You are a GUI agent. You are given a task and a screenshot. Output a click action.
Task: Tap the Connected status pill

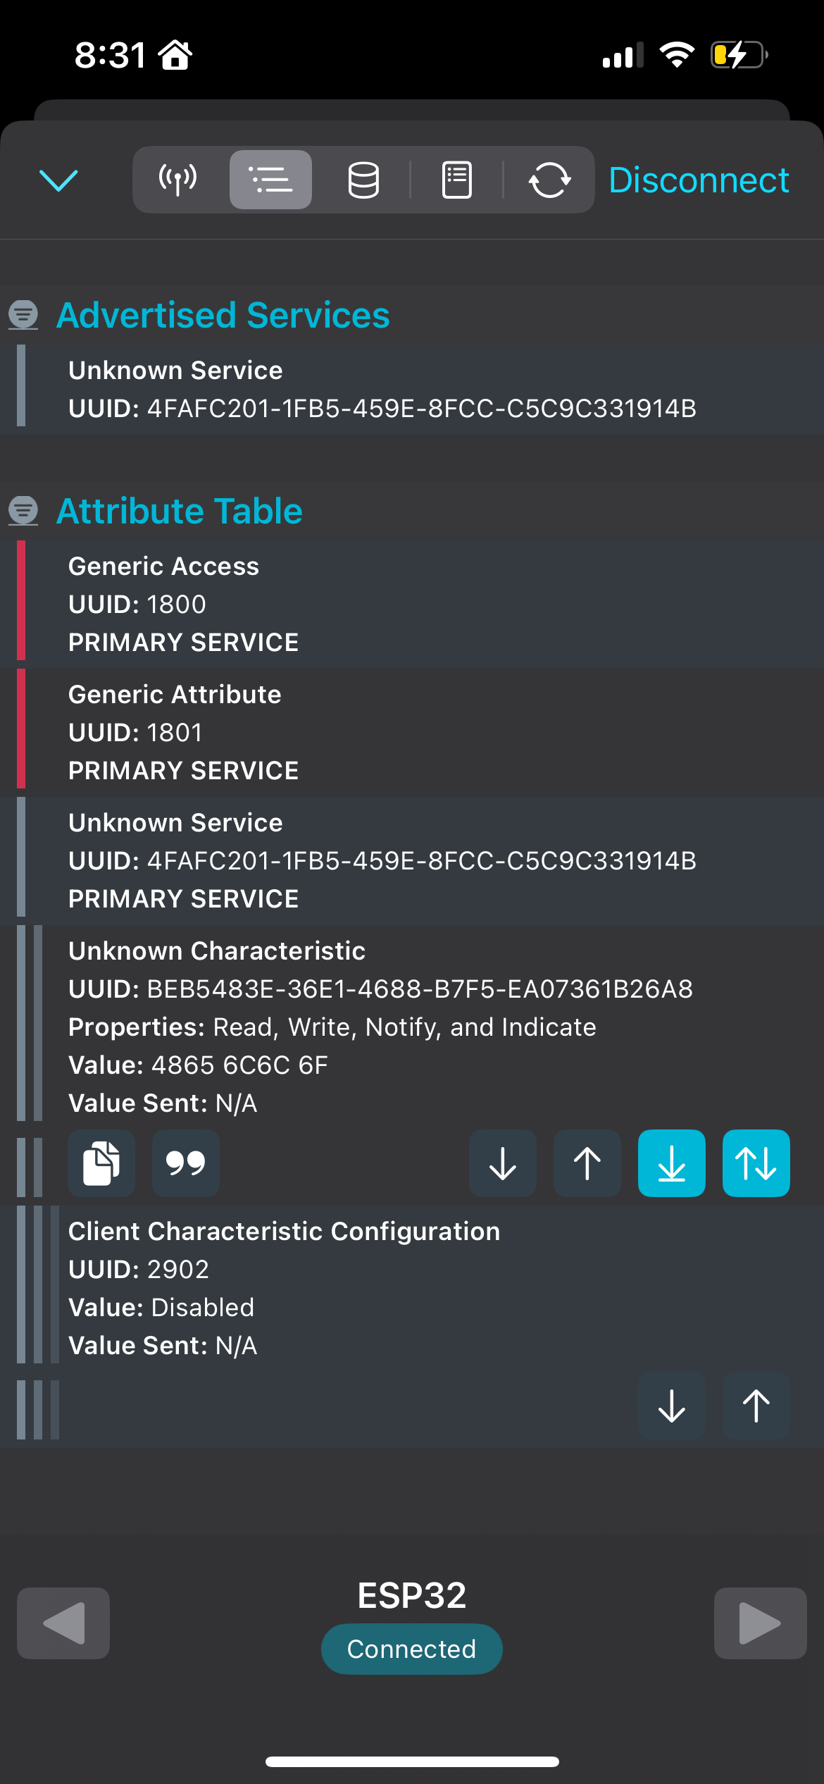point(411,1648)
